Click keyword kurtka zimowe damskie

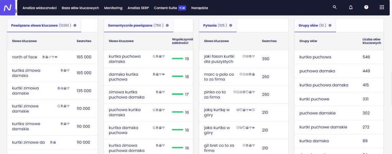(x=26, y=127)
